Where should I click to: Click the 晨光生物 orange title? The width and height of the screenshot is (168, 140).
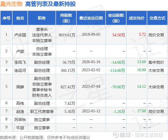[x=11, y=4]
